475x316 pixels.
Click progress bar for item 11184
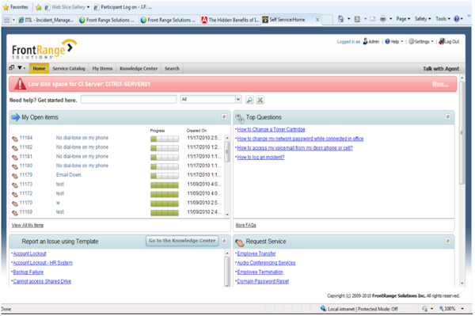[165, 139]
